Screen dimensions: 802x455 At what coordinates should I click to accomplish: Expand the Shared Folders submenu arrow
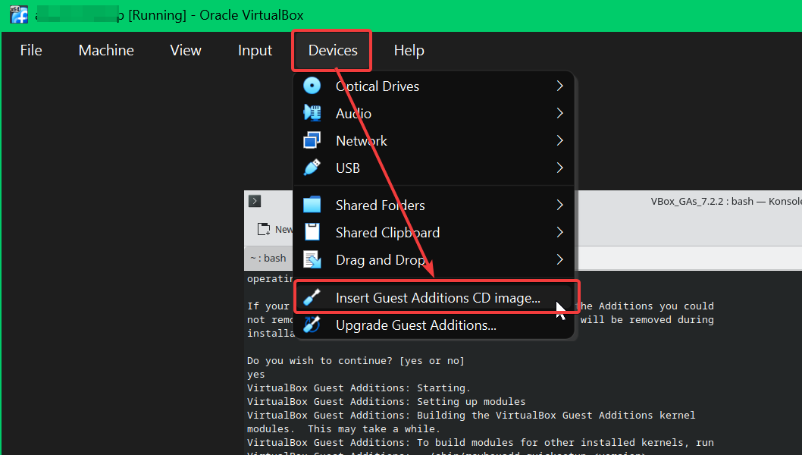tap(559, 205)
